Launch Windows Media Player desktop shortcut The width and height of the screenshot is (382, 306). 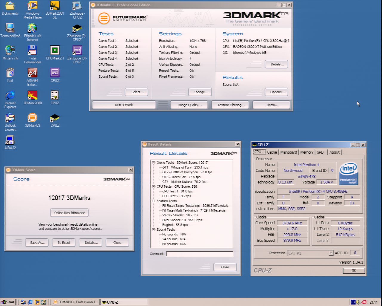pyautogui.click(x=32, y=10)
